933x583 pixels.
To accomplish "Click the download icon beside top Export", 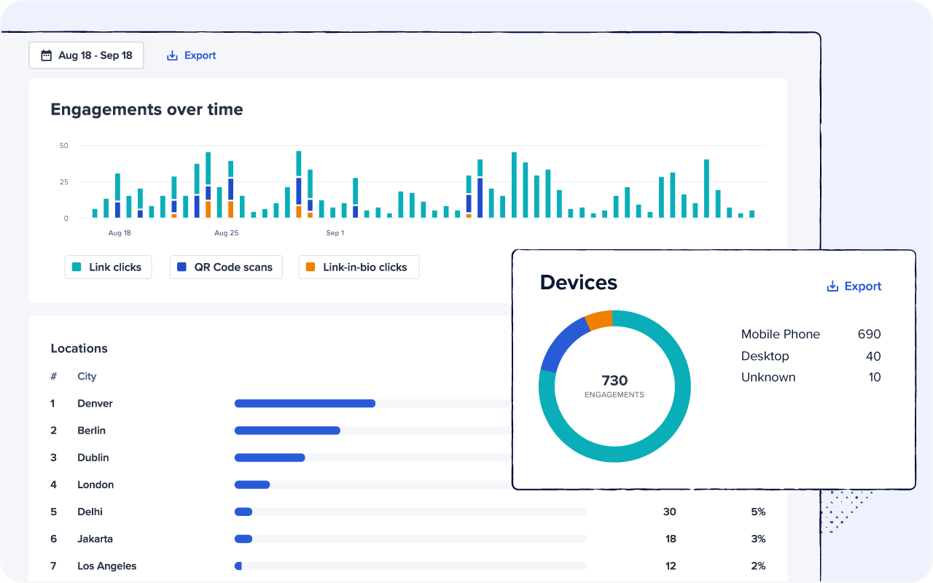I will point(173,55).
